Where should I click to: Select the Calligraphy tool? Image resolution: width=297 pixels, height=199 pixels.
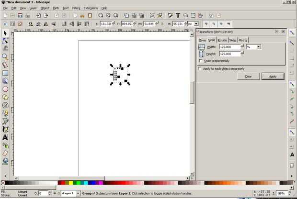pyautogui.click(x=5, y=129)
